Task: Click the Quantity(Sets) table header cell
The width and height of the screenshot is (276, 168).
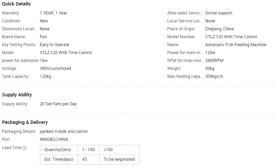Action: tap(59, 150)
